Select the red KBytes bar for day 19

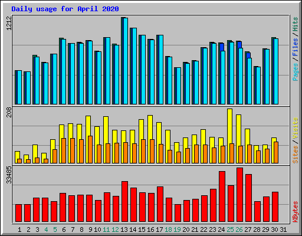(x=178, y=213)
